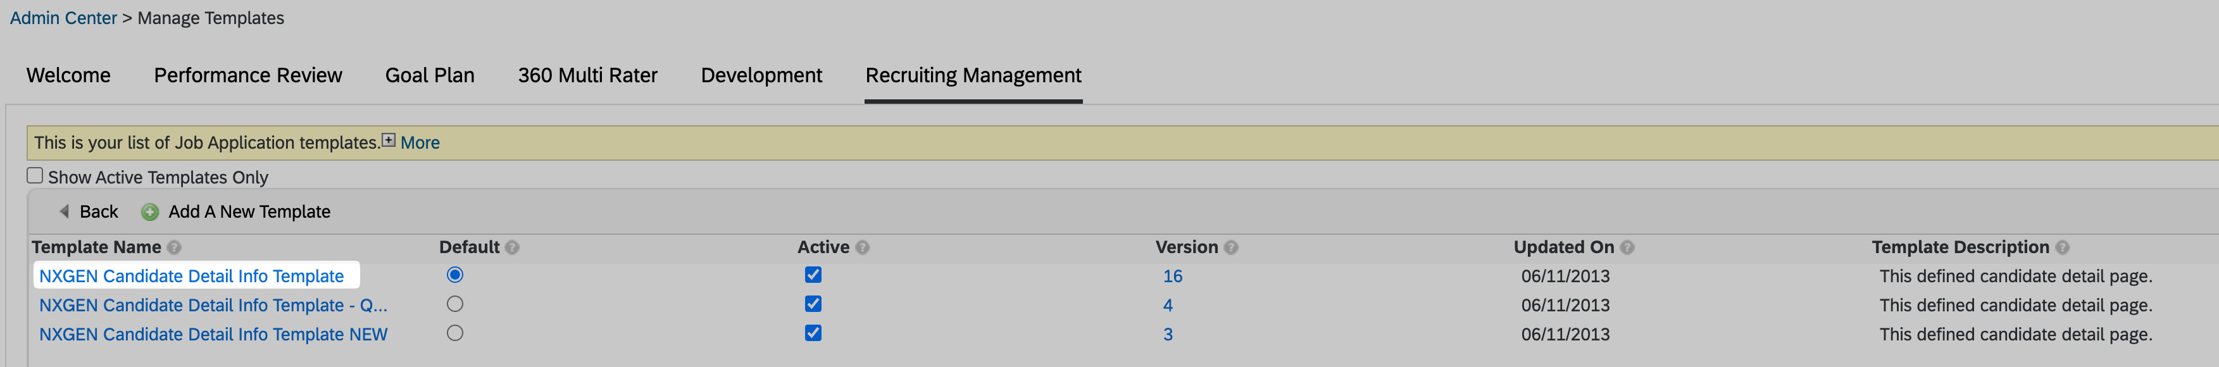
Task: Click the Back arrow icon
Action: [x=64, y=211]
